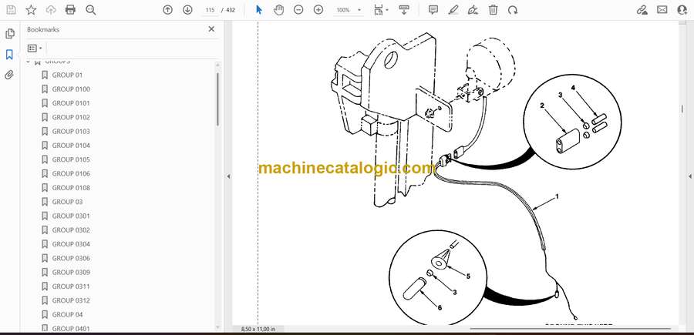Select the sign document tool
The height and width of the screenshot is (335, 694).
473,10
